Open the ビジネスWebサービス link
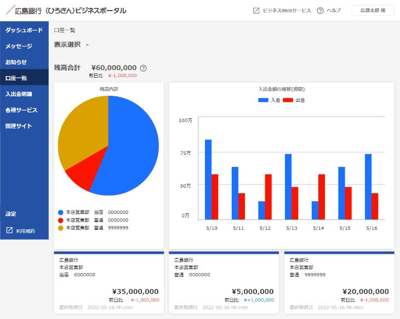This screenshot has height=319, width=400. click(x=287, y=10)
